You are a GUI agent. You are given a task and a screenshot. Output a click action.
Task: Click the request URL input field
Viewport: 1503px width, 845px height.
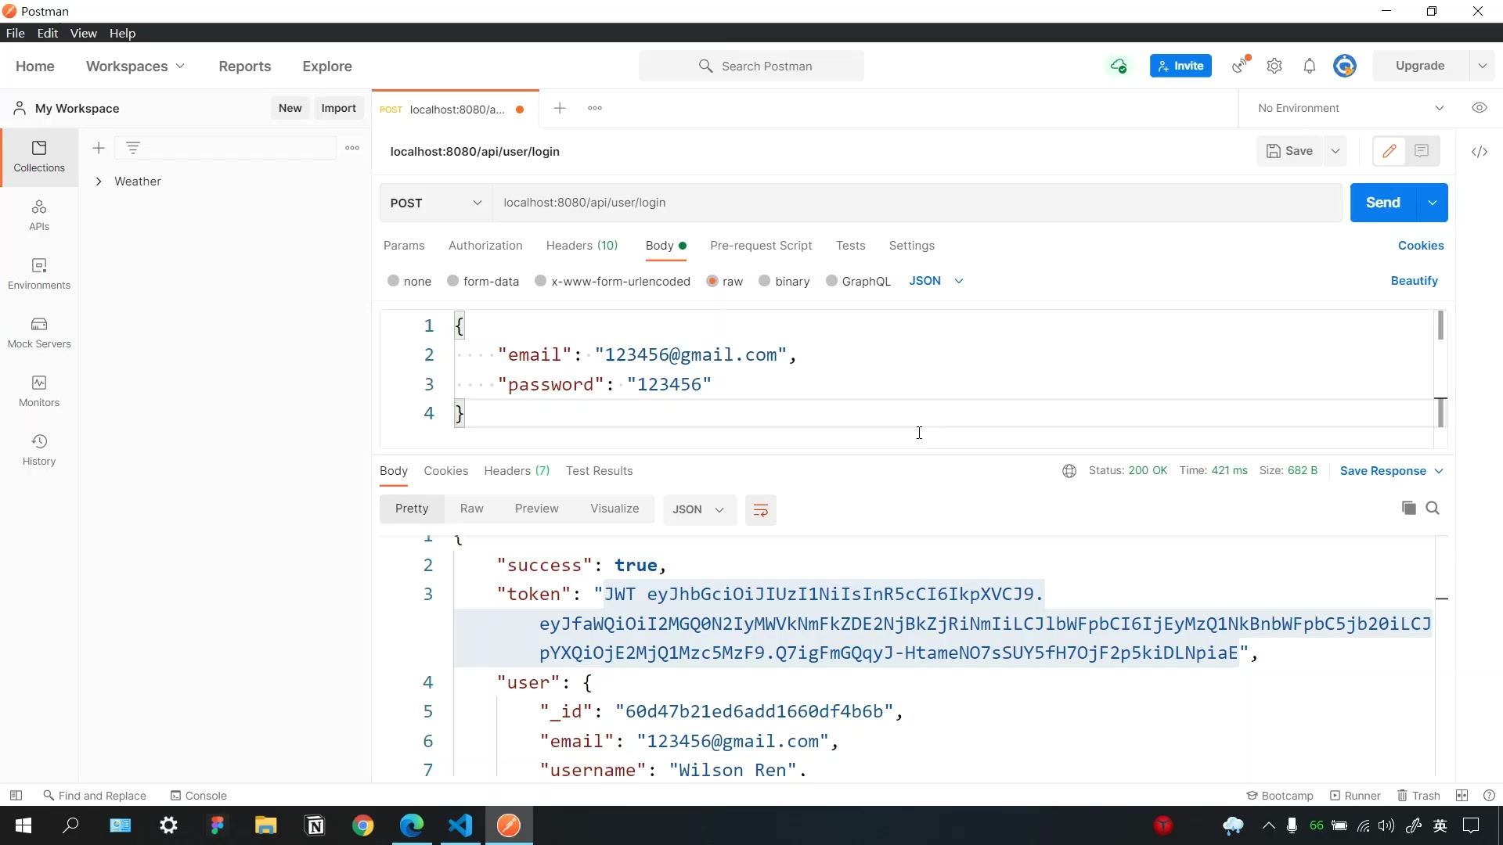[x=916, y=203]
